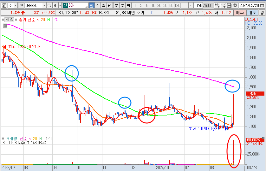Screen dimensions: 266x171
Task: Click the 최저 1,070 low marker label
Action: click(x=204, y=129)
